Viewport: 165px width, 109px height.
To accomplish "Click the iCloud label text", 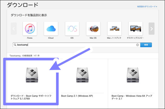I will (51, 38).
